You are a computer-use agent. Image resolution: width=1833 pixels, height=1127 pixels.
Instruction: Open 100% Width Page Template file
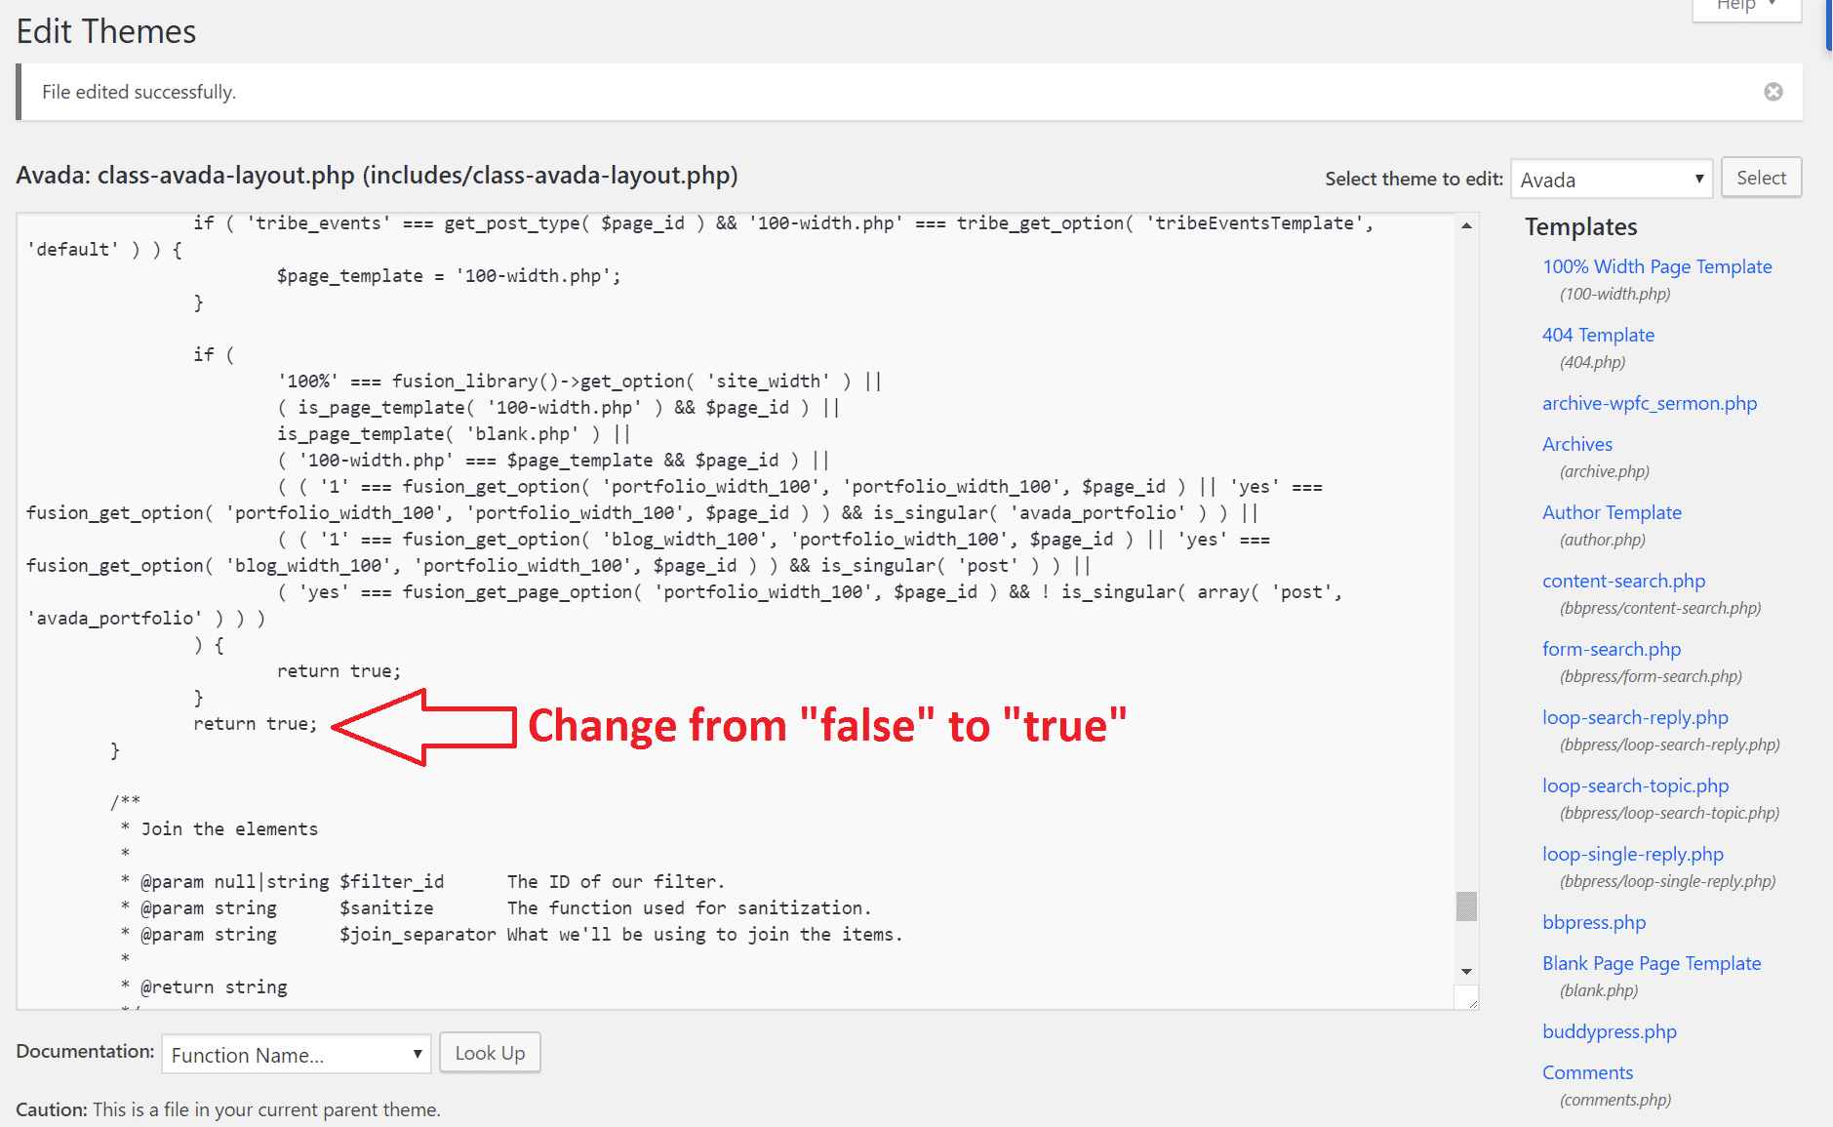[1656, 266]
